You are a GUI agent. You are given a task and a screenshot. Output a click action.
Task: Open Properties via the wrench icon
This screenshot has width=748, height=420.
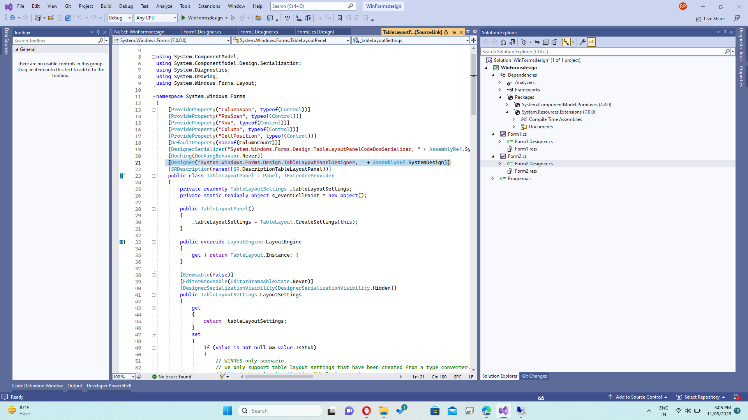(x=583, y=42)
